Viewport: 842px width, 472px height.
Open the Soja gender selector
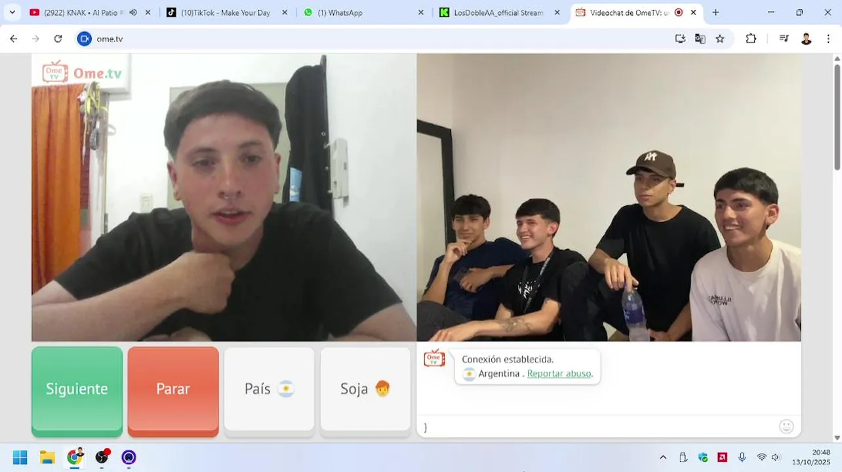(365, 389)
